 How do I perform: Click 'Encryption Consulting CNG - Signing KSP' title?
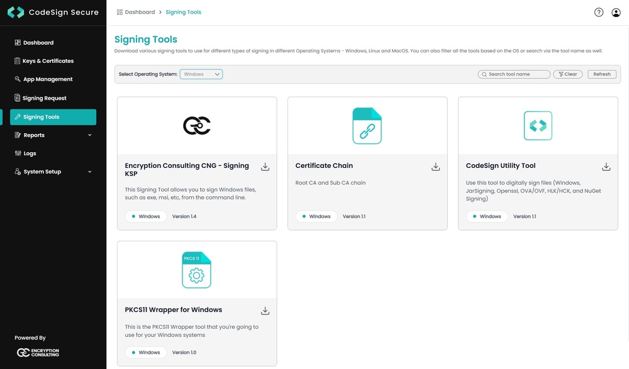[187, 170]
